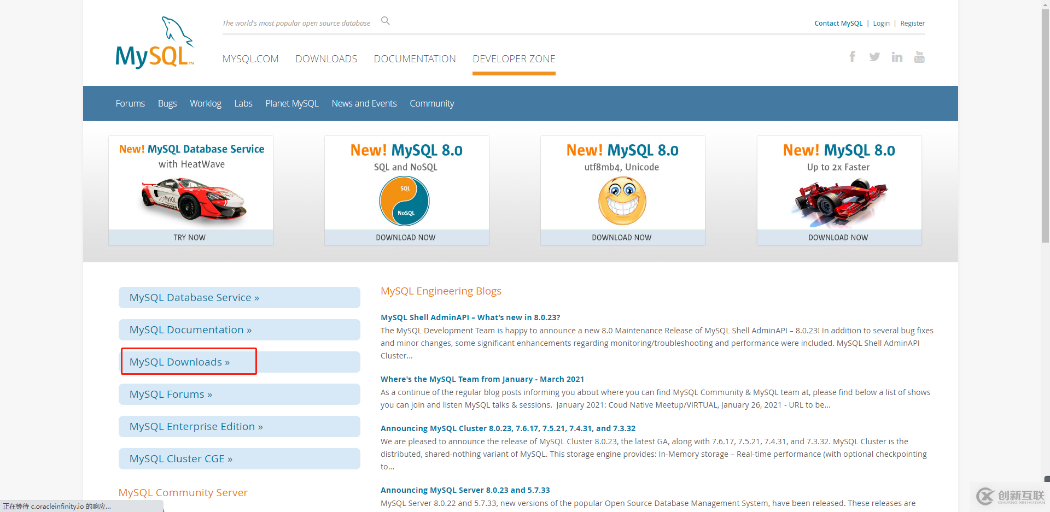Click the New! MySQL Database Service title
This screenshot has height=512, width=1050.
(192, 149)
